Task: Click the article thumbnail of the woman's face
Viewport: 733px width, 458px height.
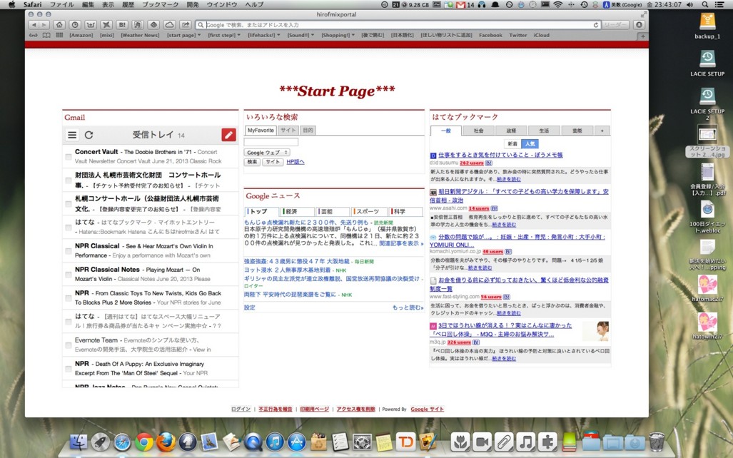Action: click(x=597, y=331)
